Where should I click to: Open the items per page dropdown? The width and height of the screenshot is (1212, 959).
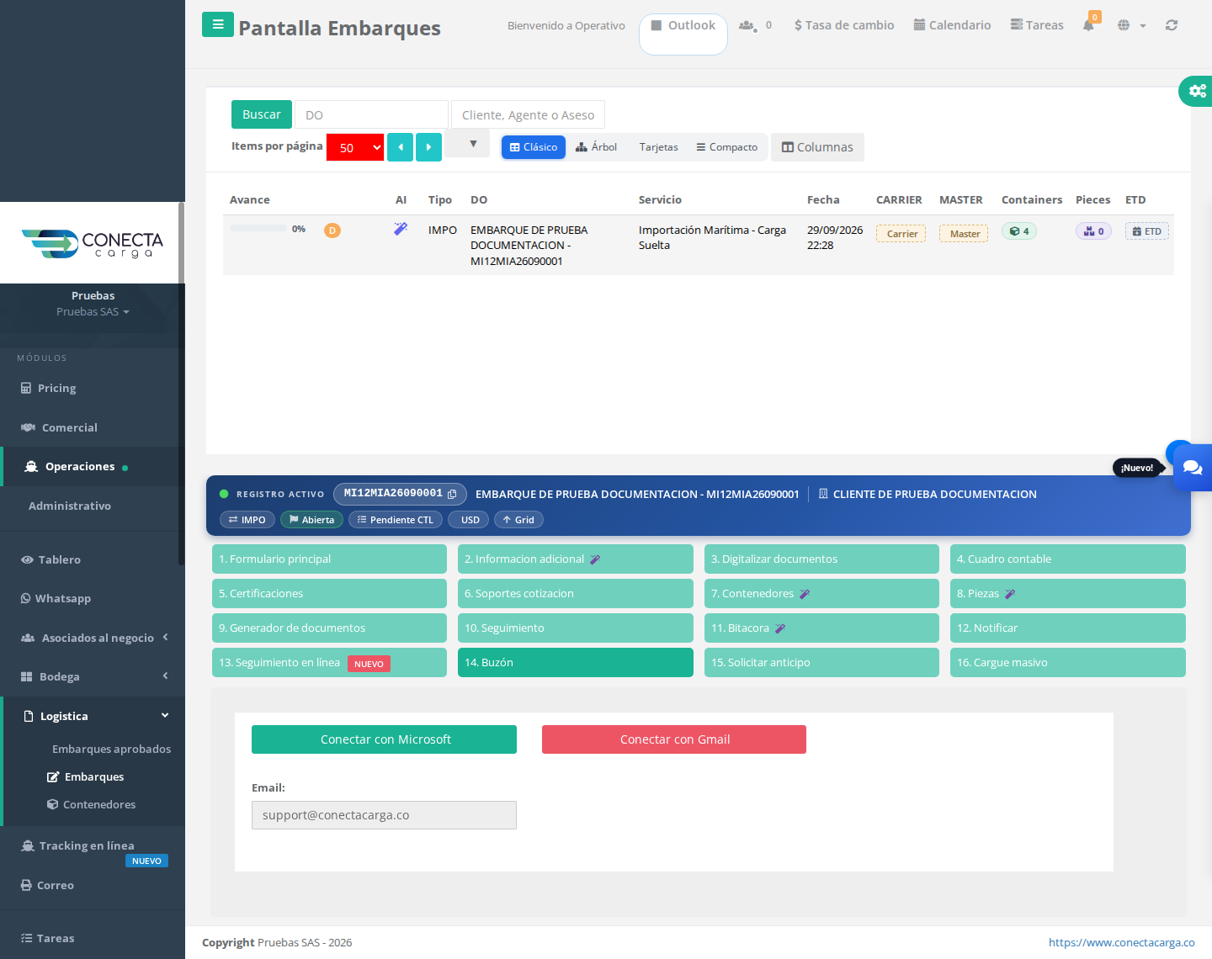355,147
